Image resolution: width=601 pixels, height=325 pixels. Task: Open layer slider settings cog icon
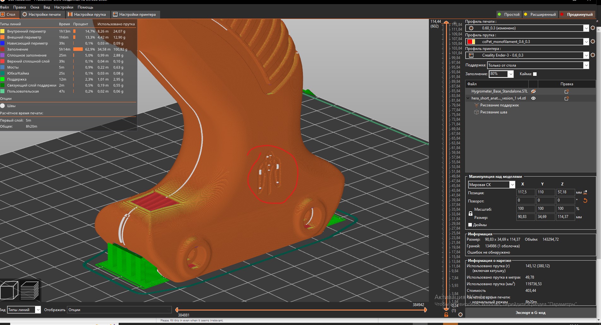coord(460,315)
